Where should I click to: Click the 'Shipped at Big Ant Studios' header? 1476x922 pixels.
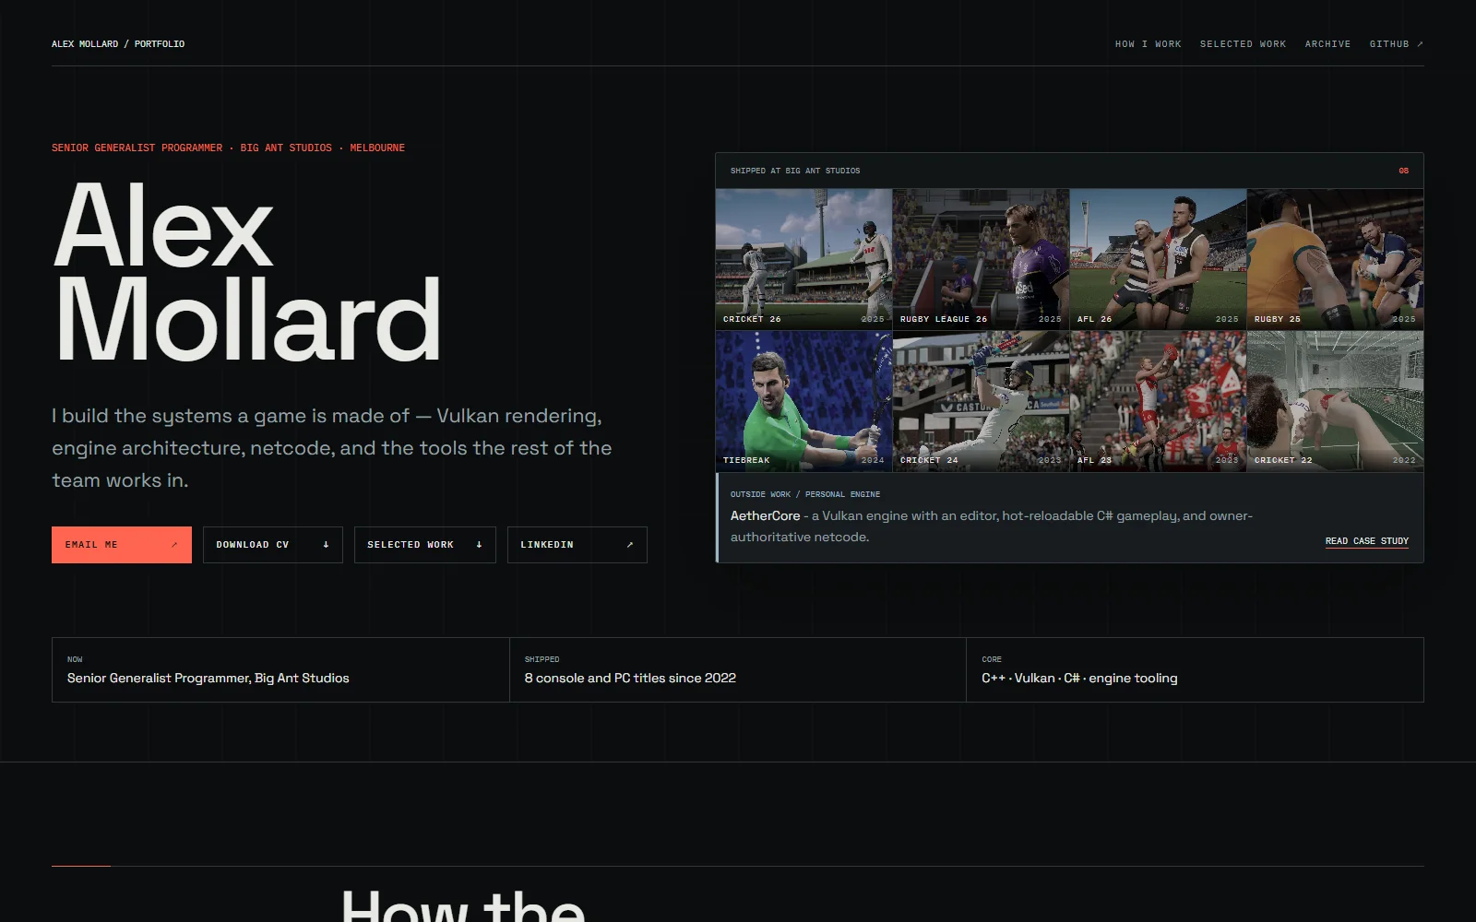795,171
